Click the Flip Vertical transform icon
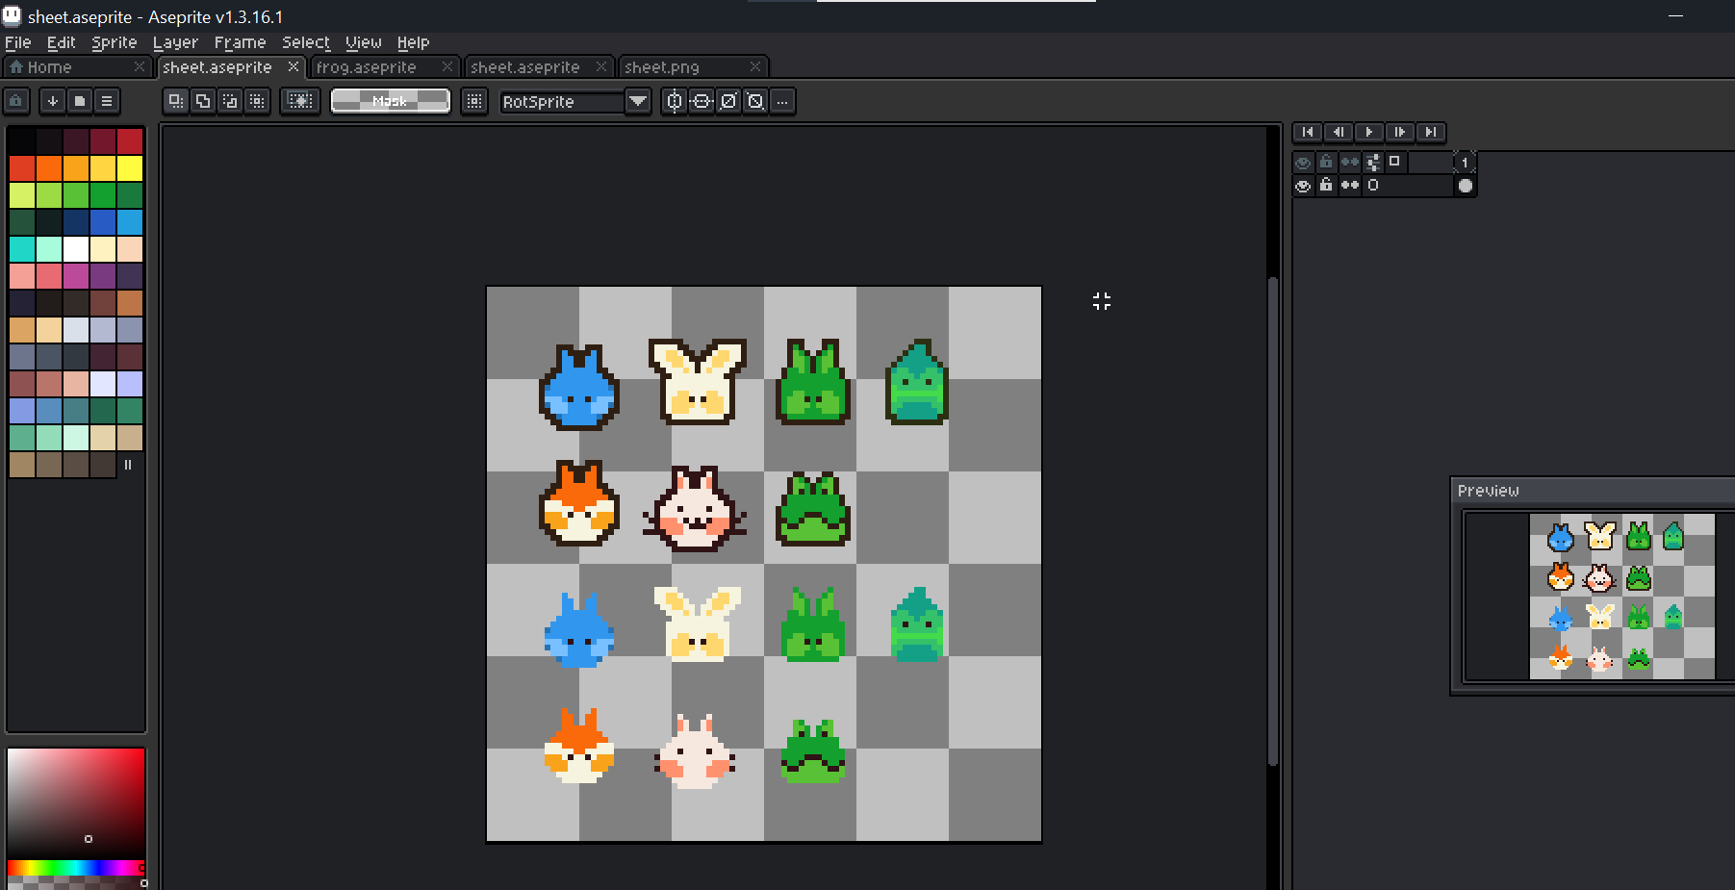The height and width of the screenshot is (890, 1735). [x=702, y=101]
